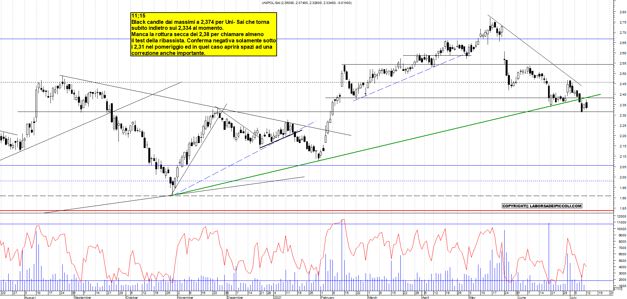Click the 4000 volume axis label

[x=622, y=267]
